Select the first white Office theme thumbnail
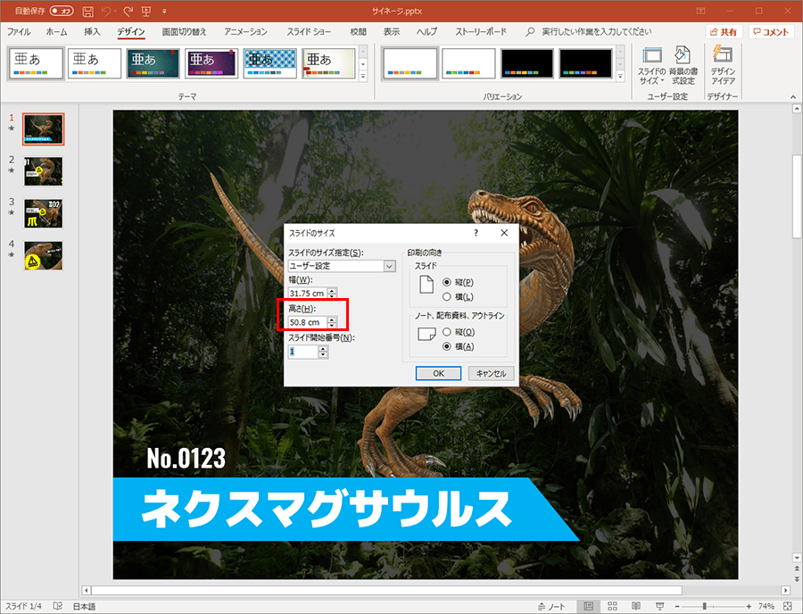Screen dimensions: 803x614 (x=36, y=63)
